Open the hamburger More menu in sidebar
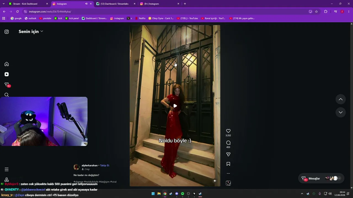The image size is (353, 198). click(x=7, y=169)
